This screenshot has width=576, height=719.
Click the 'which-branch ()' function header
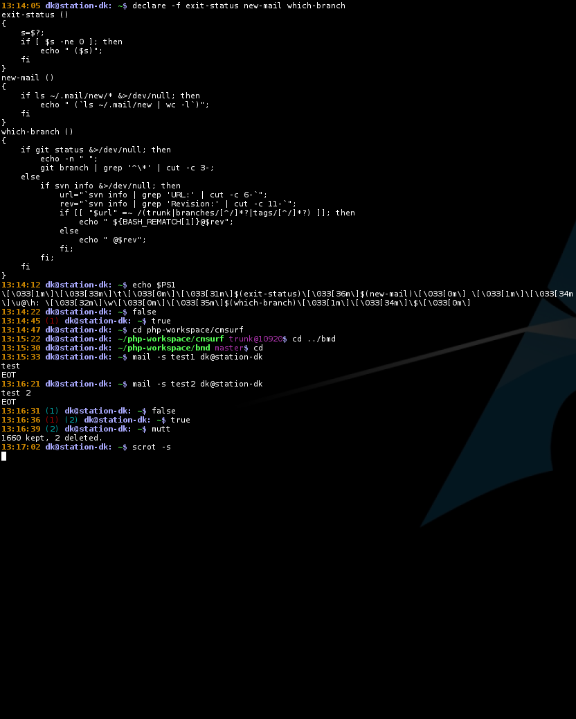coord(37,132)
